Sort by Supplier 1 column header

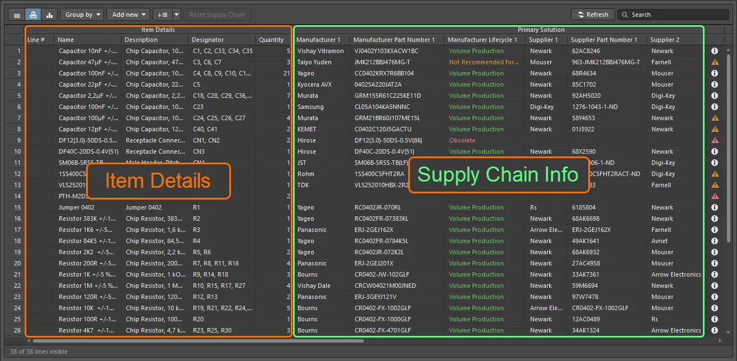(546, 40)
